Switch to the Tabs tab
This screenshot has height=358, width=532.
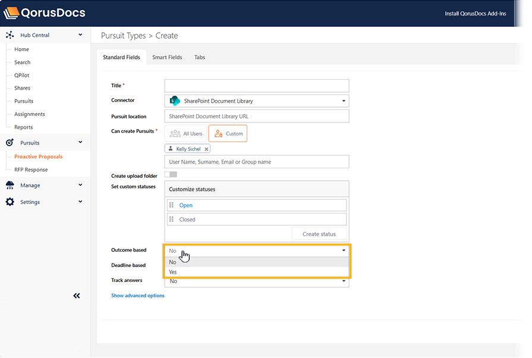coord(200,58)
